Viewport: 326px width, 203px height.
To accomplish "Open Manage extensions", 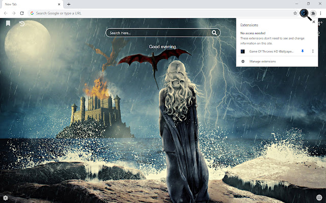I will click(x=262, y=61).
